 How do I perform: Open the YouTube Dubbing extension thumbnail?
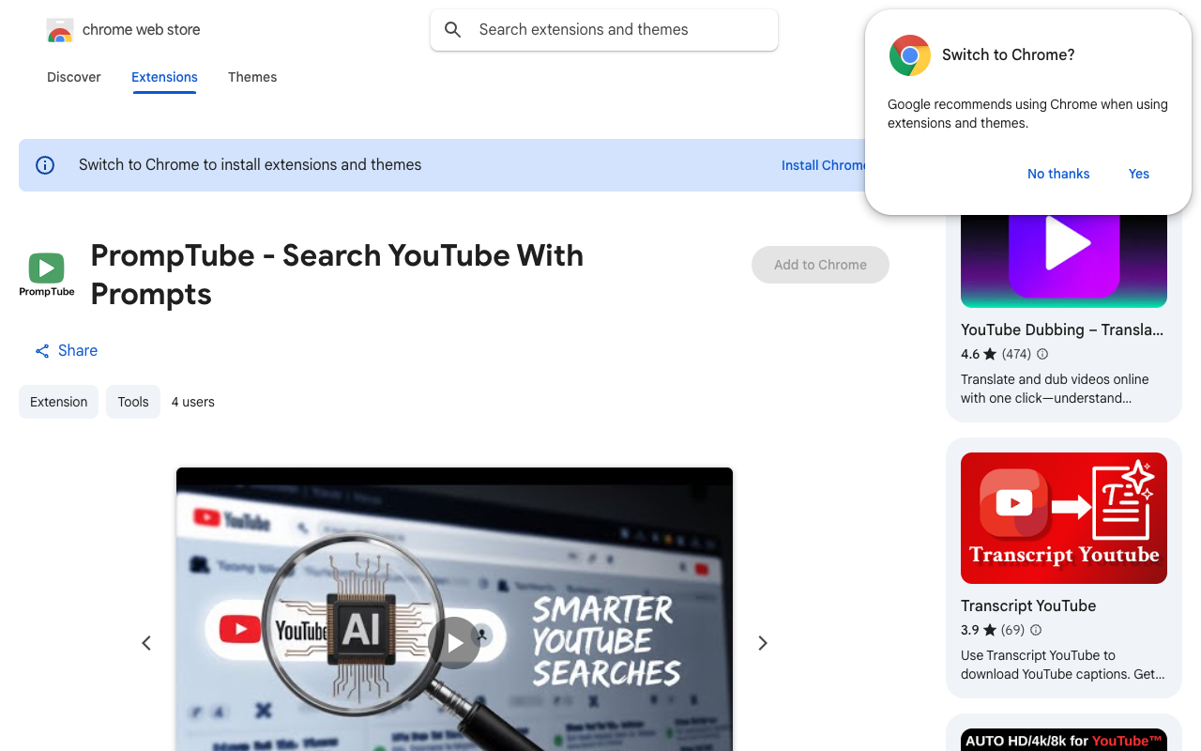point(1064,260)
